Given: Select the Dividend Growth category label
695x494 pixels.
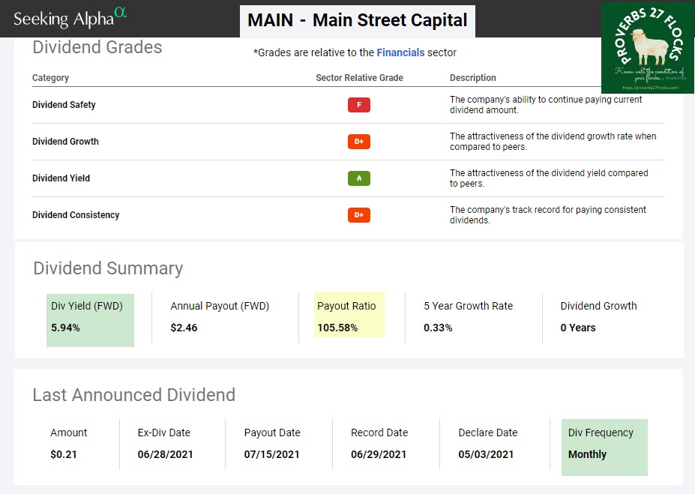Looking at the screenshot, I should tap(65, 142).
